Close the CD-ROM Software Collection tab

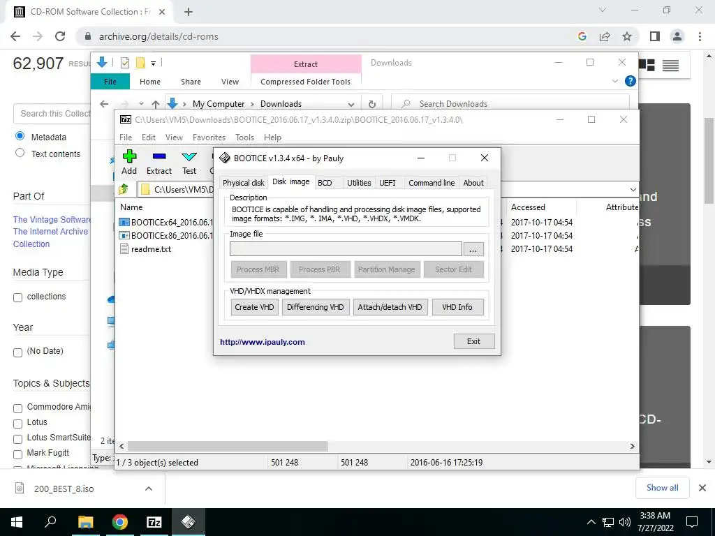click(x=162, y=12)
